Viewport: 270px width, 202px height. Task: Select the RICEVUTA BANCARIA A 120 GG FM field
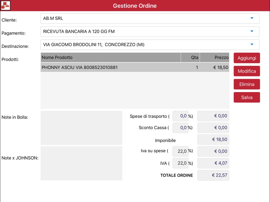[150, 32]
